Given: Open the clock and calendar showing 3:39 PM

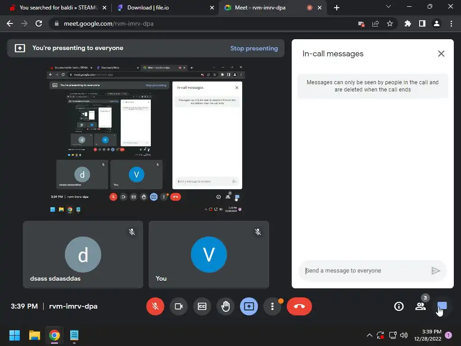Looking at the screenshot, I should point(428,335).
